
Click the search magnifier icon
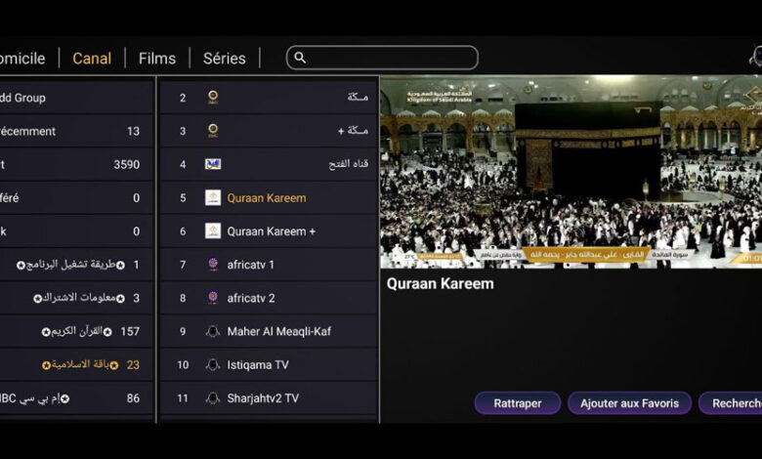pyautogui.click(x=300, y=58)
